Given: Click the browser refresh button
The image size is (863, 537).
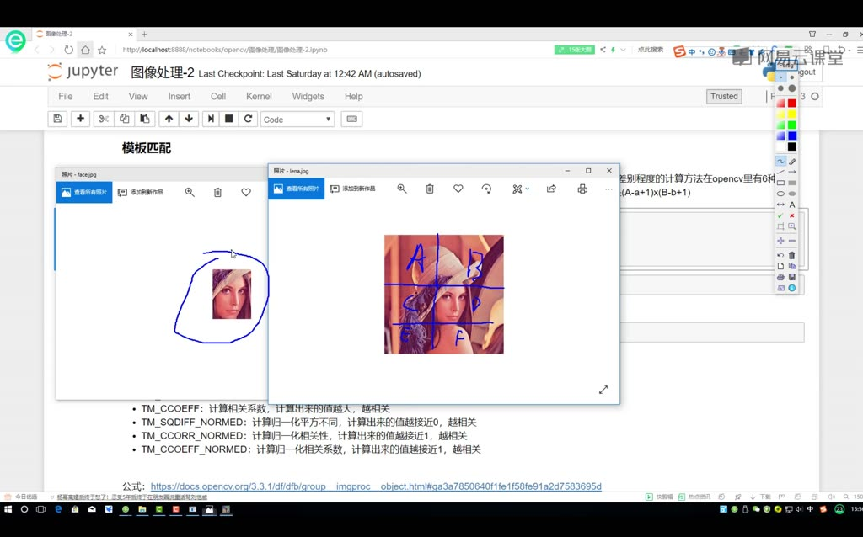Looking at the screenshot, I should coord(68,50).
